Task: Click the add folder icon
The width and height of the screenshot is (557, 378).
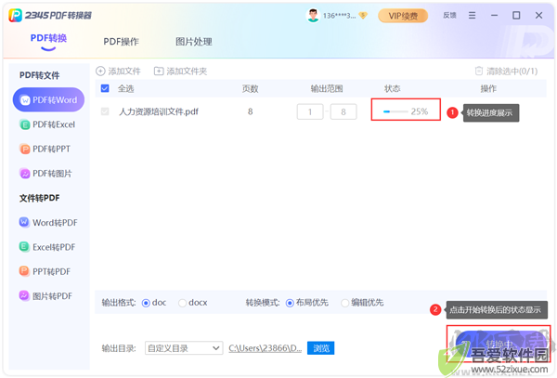Action: click(x=159, y=72)
